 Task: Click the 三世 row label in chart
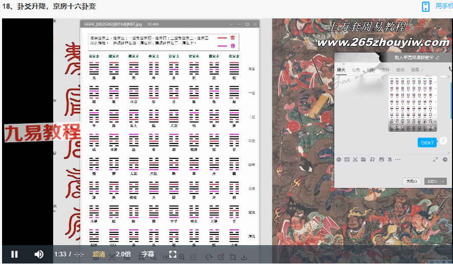coord(252,141)
